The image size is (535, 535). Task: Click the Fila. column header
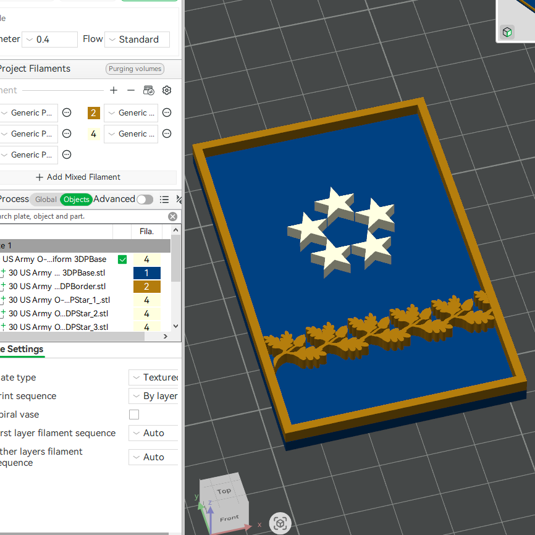[x=146, y=232]
